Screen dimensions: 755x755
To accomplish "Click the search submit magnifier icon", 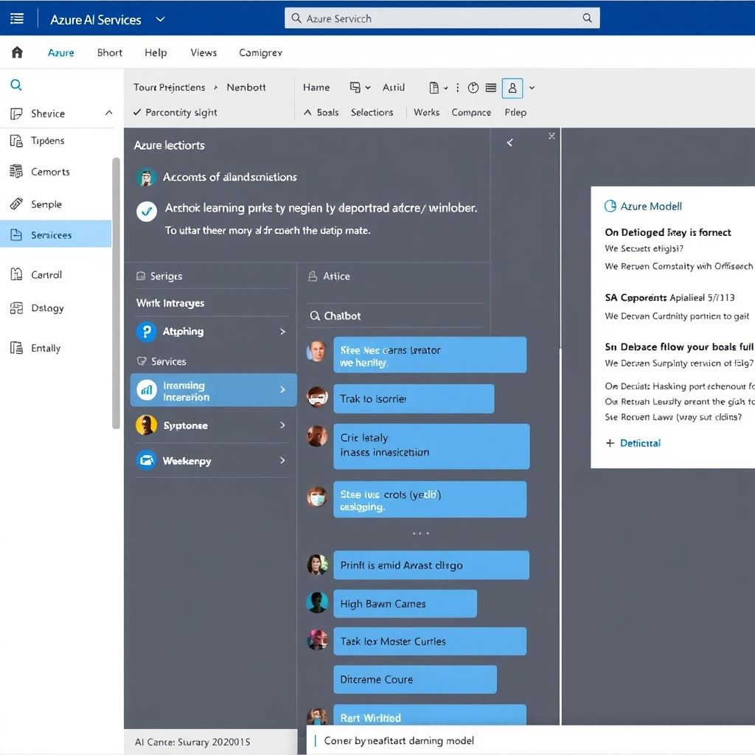I will click(x=587, y=18).
